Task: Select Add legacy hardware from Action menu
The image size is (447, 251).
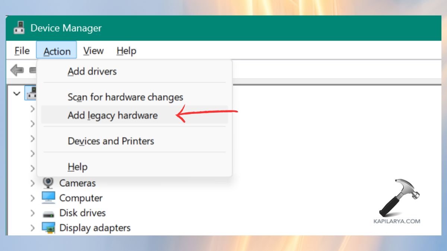Action: point(112,116)
